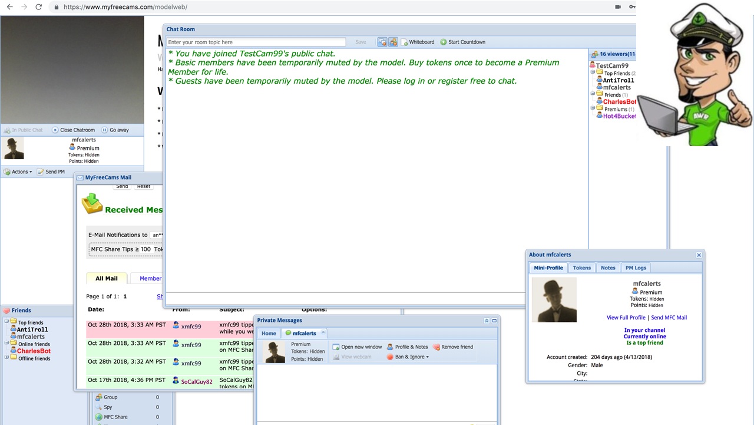Select AntiTroll in the chat viewers list
The height and width of the screenshot is (425, 754).
[619, 80]
